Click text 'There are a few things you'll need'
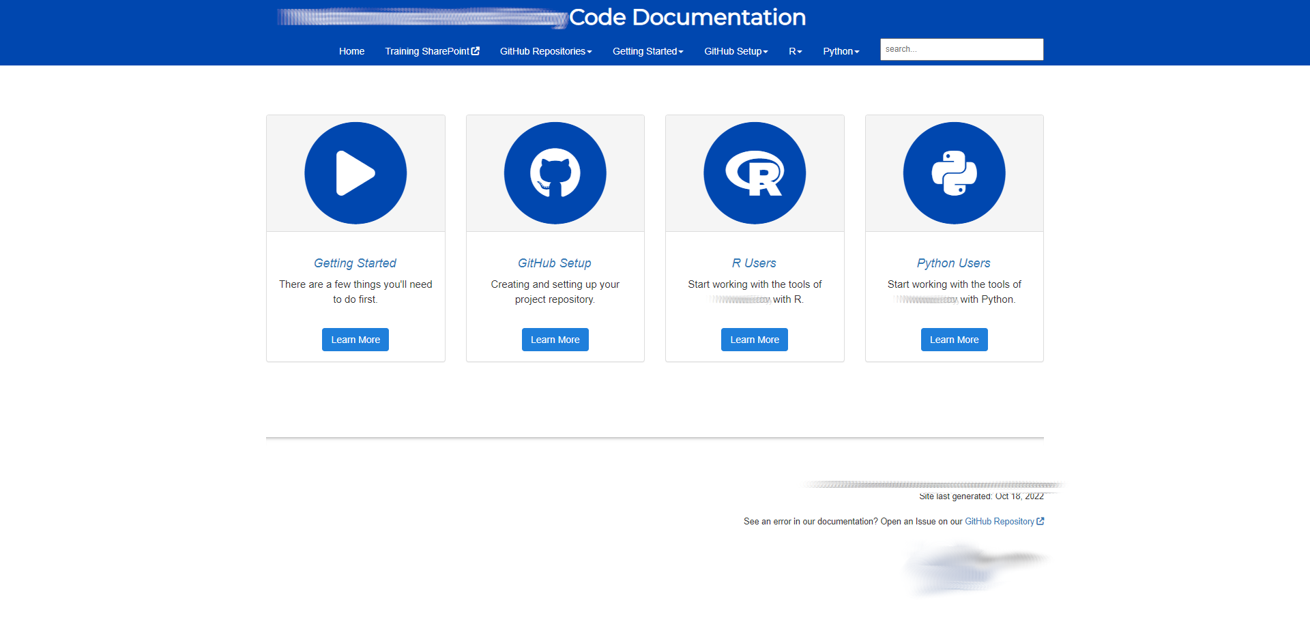The image size is (1310, 639). pos(355,284)
